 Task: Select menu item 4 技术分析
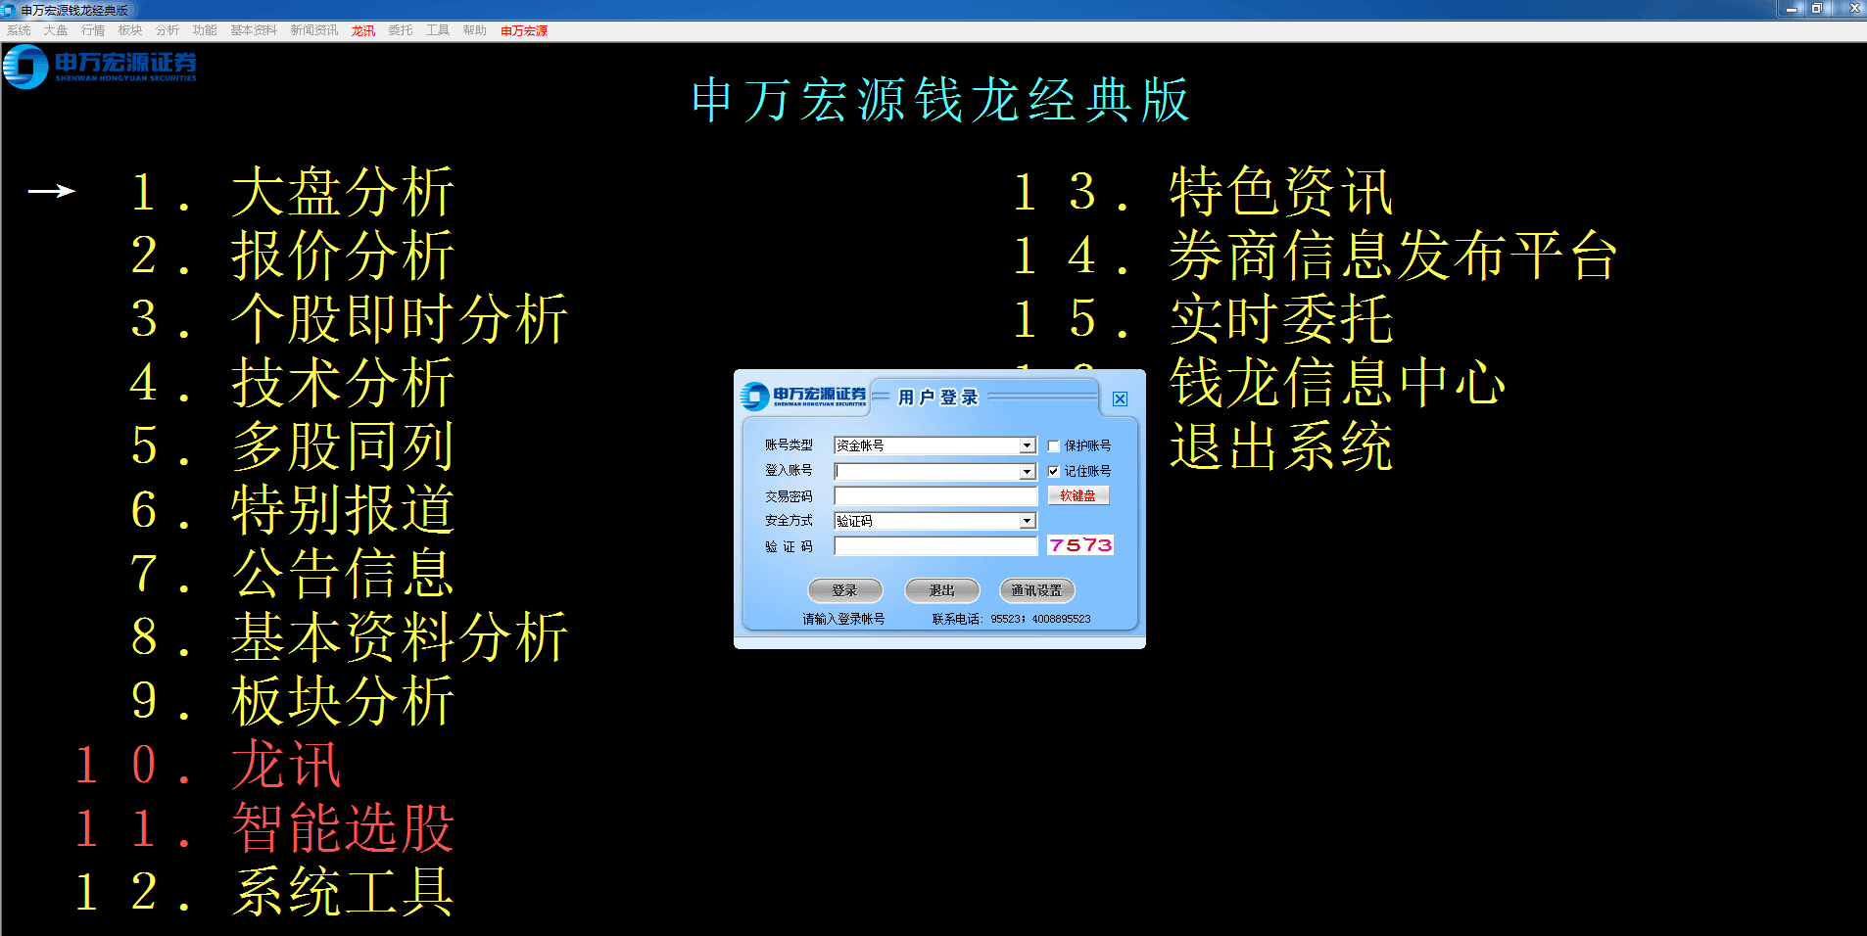tap(292, 382)
